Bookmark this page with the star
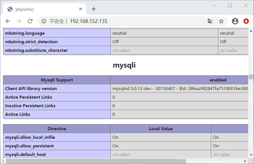Image resolution: width=254 pixels, height=164 pixels. 221,21
